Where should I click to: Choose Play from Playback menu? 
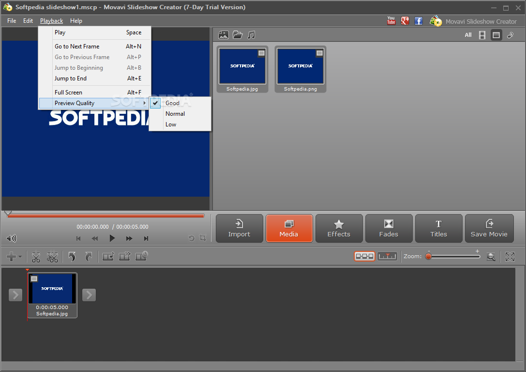(94, 32)
